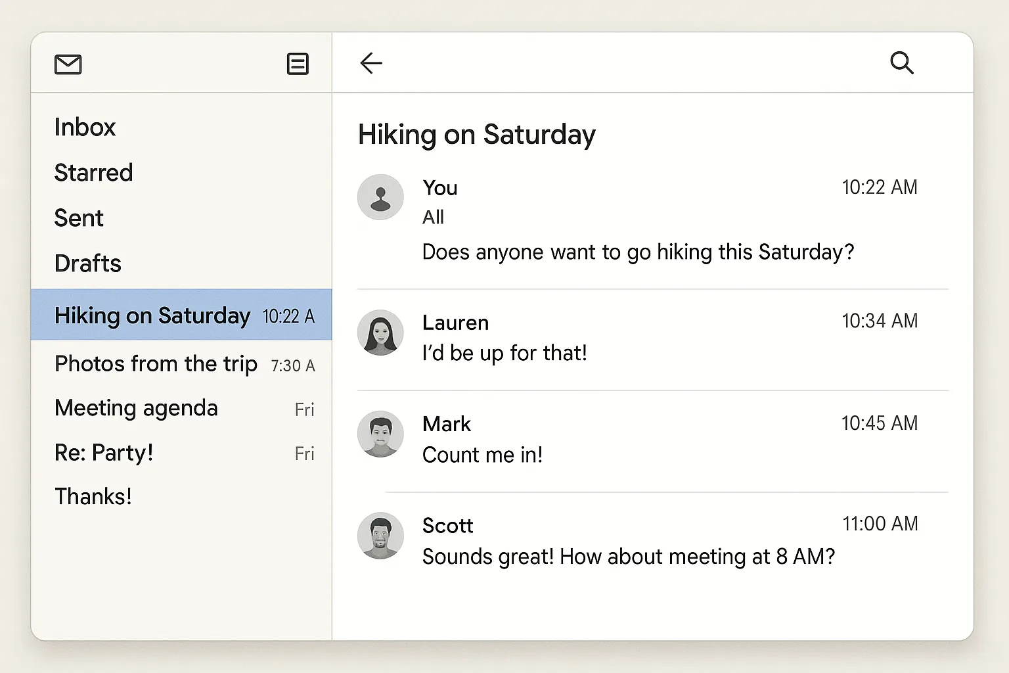This screenshot has width=1009, height=673.
Task: Open the Sent folder
Action: coord(79,218)
